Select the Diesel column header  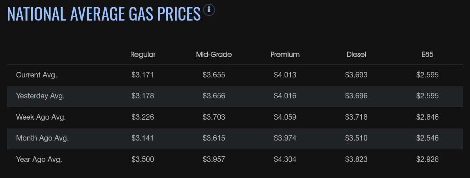pyautogui.click(x=356, y=55)
